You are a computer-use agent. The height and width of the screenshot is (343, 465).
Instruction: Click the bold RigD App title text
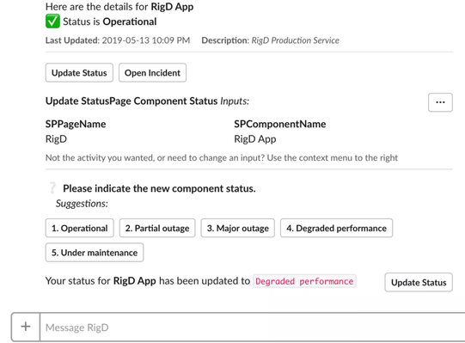pos(172,7)
